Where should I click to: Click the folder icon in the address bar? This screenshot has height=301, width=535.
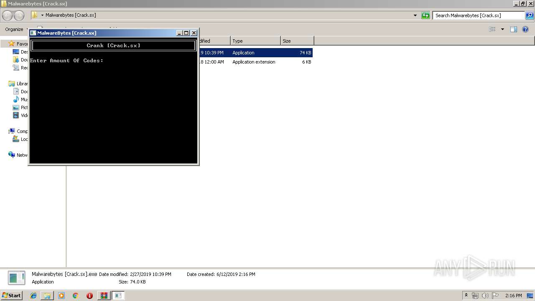(35, 15)
